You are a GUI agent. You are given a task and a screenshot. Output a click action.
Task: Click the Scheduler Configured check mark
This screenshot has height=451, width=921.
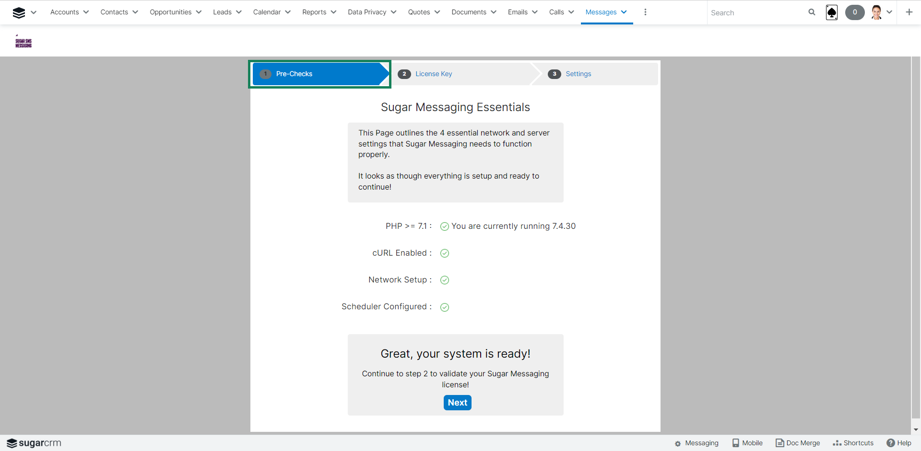point(445,307)
